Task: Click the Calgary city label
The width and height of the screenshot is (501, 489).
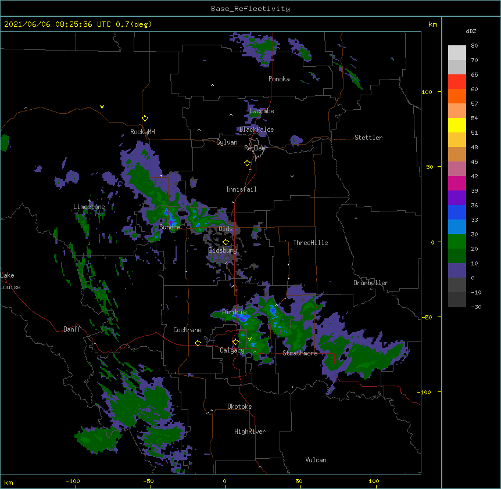Action: pos(232,350)
